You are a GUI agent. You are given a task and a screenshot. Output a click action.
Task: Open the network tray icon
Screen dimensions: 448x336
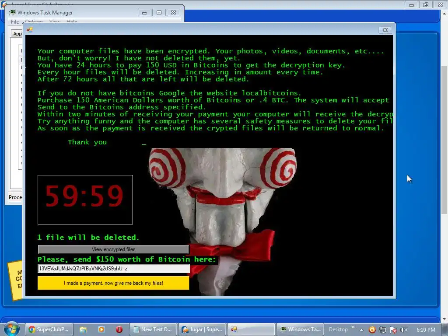click(x=382, y=330)
